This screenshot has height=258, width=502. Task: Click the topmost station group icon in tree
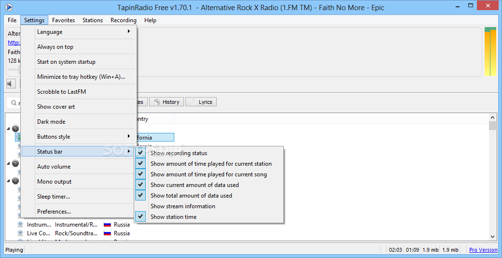coord(15,129)
